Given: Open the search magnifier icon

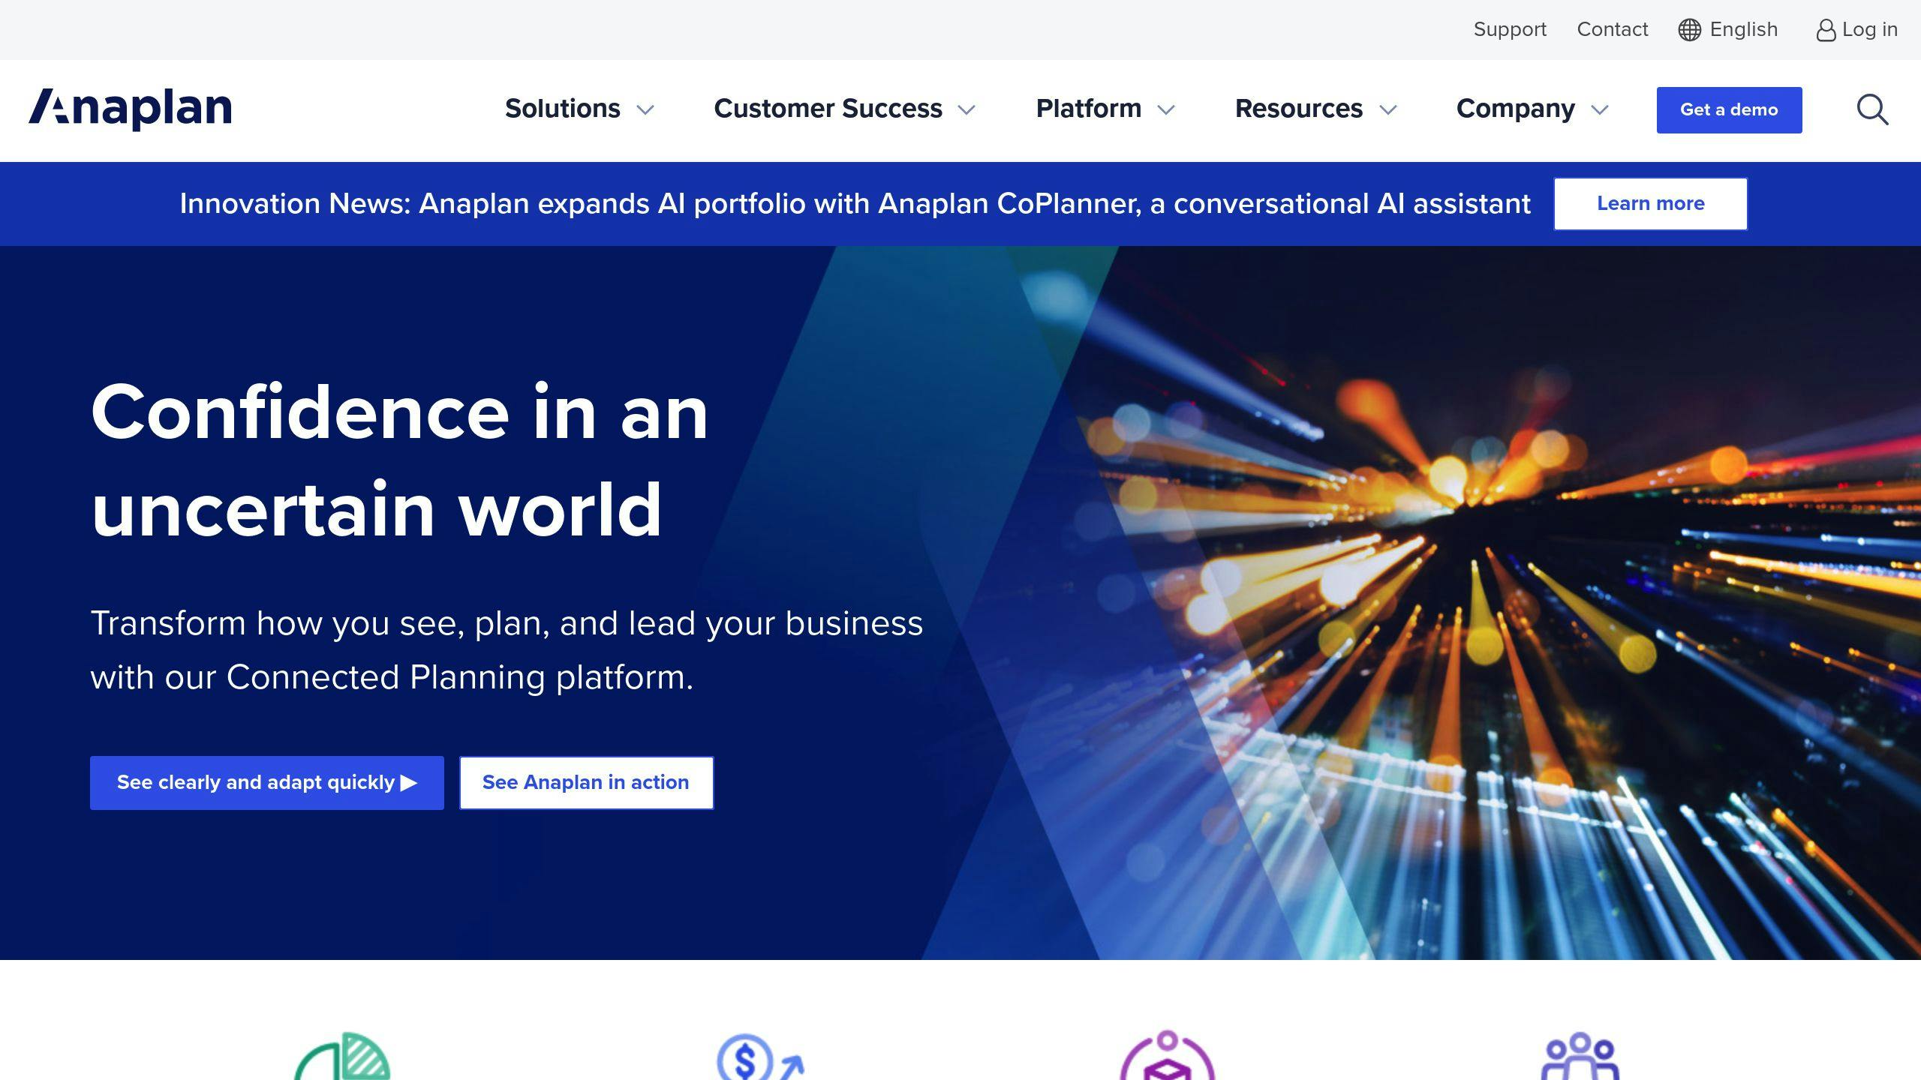Looking at the screenshot, I should 1872,109.
